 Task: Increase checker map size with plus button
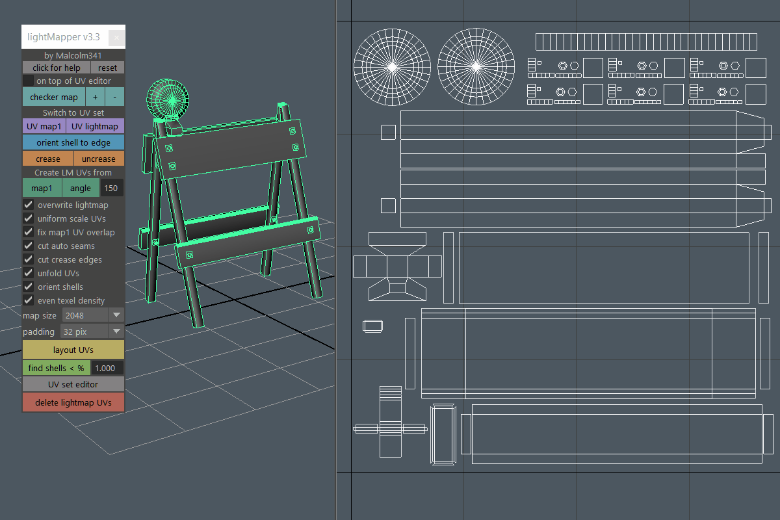pos(95,97)
